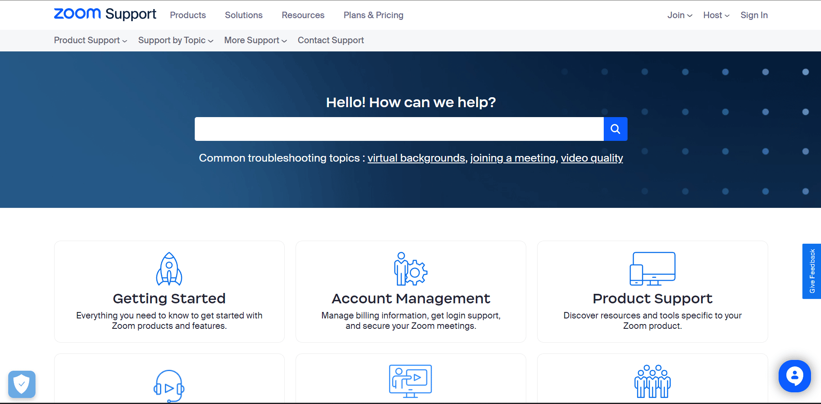Click the Product Support devices icon
Image resolution: width=821 pixels, height=404 pixels.
pyautogui.click(x=653, y=269)
